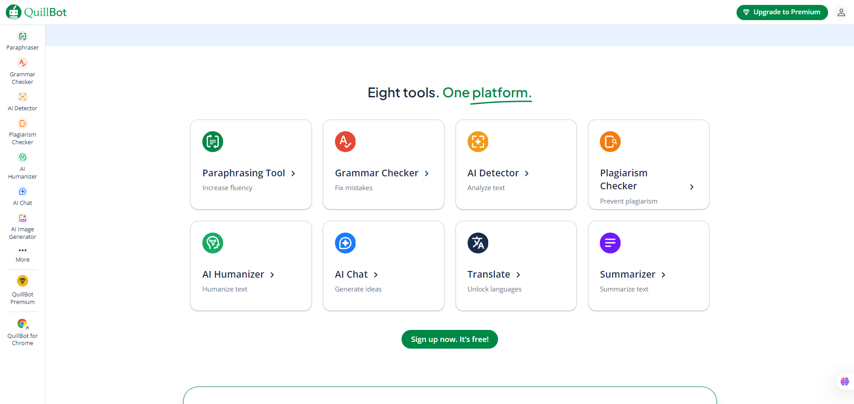Click 'Prevent plagiarism' card description

point(628,201)
